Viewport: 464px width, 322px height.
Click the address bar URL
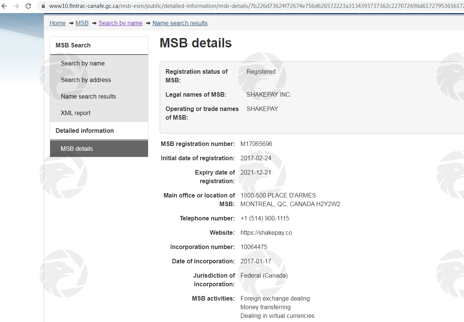pos(256,6)
